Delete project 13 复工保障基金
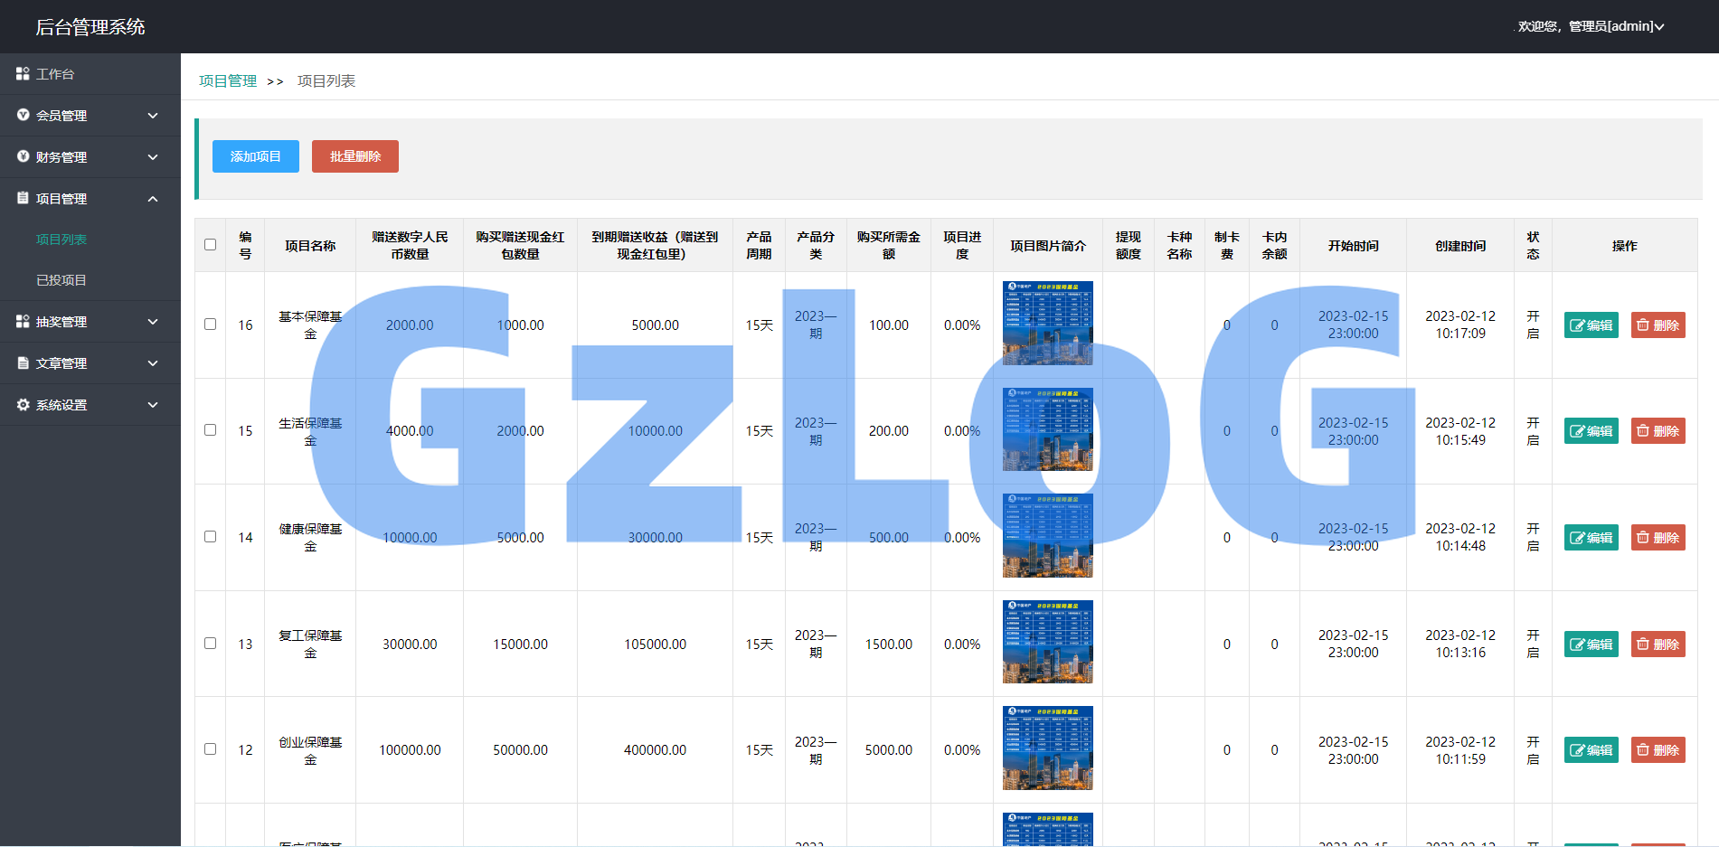The image size is (1719, 847). coord(1658,645)
